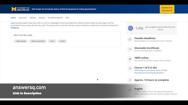Click the English language speech bubble icon

tap(130, 90)
